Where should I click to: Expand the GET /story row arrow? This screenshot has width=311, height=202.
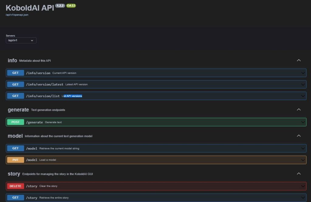click(303, 198)
